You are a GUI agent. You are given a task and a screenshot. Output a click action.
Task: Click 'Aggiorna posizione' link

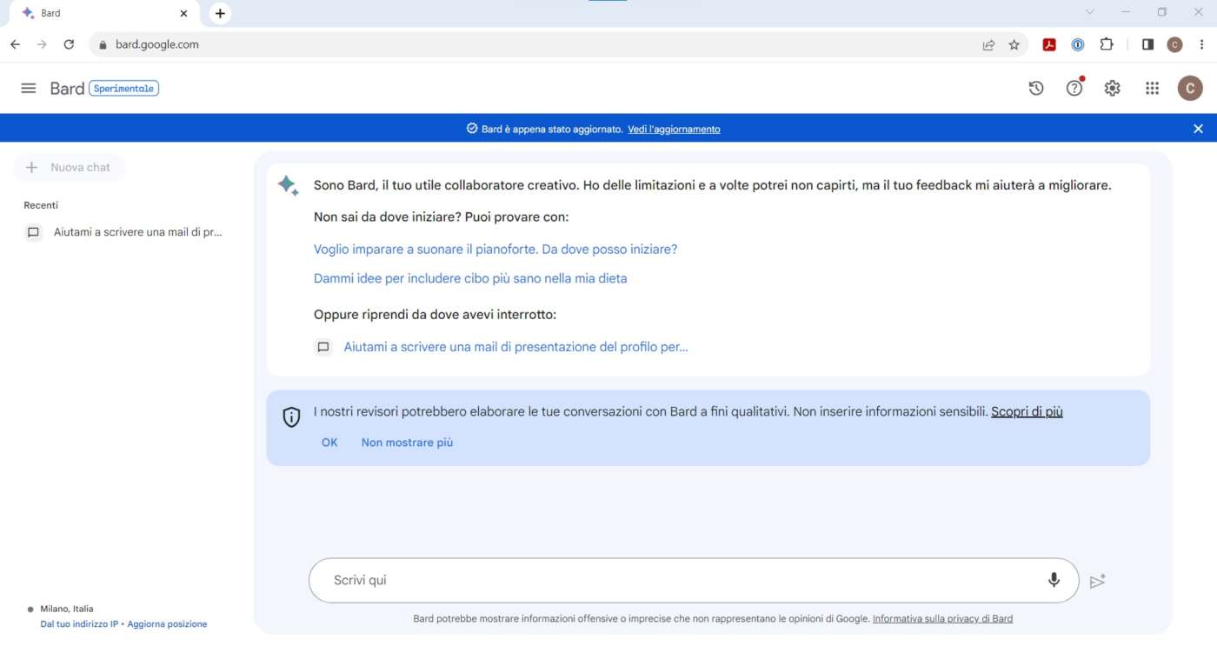[167, 624]
